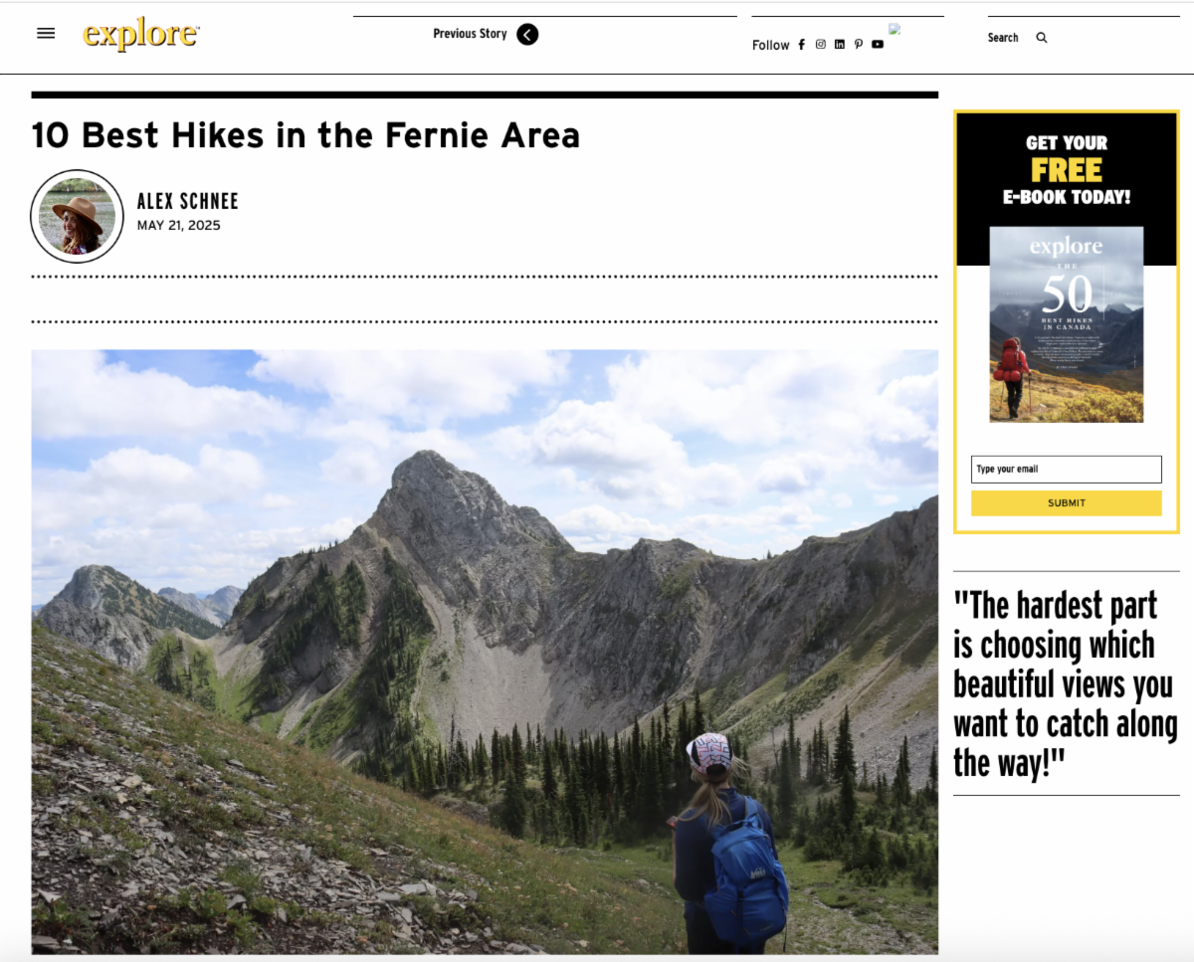
Task: Click the "10 Best Hikes in the Fernie Area" headline
Action: pos(305,135)
